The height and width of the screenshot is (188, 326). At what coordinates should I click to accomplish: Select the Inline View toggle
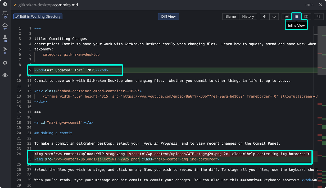coord(296,16)
